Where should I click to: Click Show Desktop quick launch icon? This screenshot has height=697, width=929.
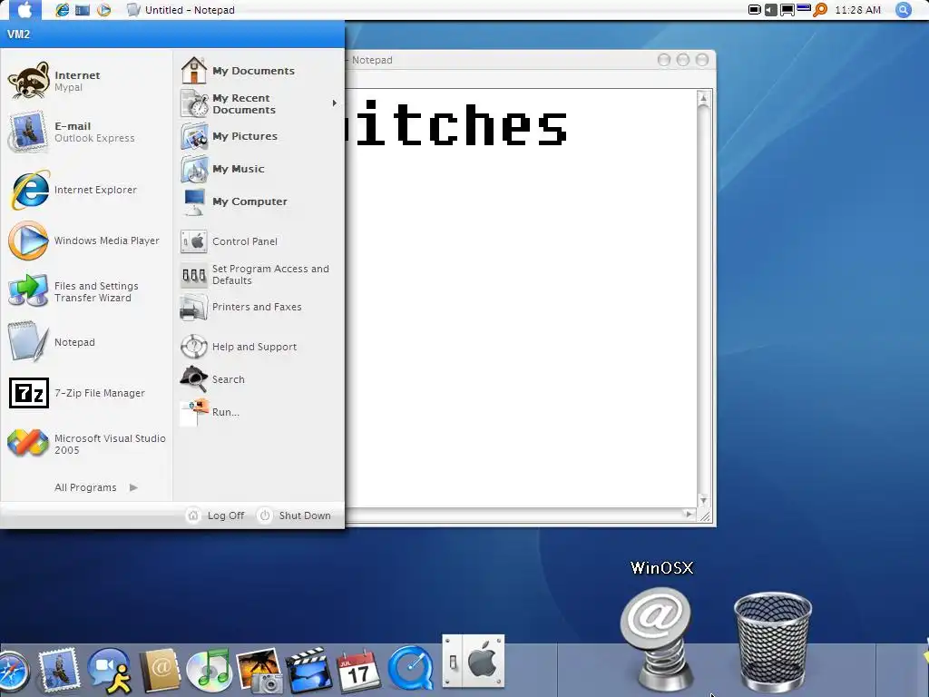point(83,9)
